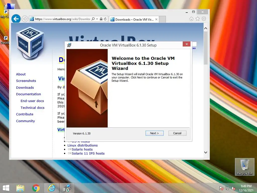Select the Recycle Bin desktop icon
This screenshot has height=193, width=257.
tap(244, 167)
